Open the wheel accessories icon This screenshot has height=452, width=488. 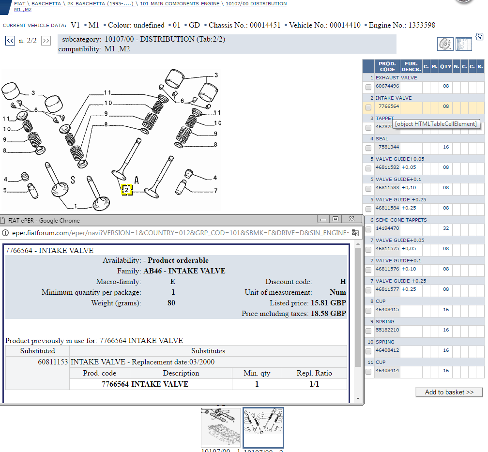445,44
